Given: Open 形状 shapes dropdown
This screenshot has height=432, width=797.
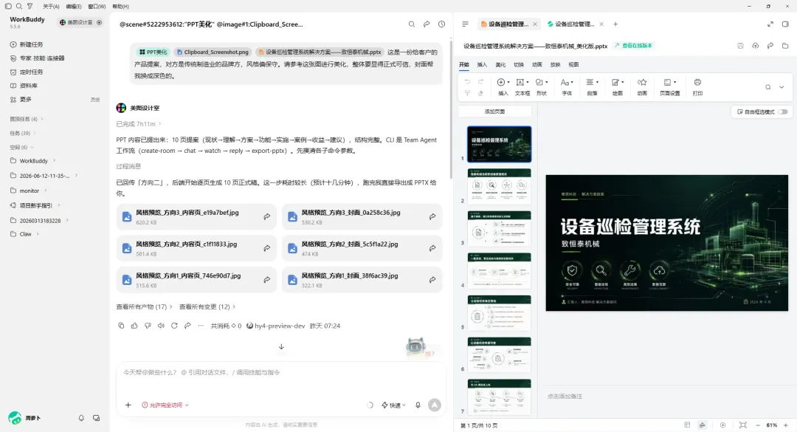Looking at the screenshot, I should pyautogui.click(x=542, y=86).
